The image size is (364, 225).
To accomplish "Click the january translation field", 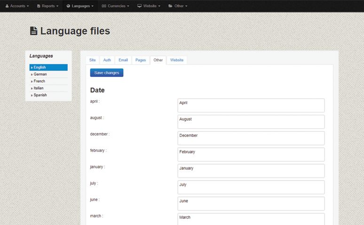I will coord(251,171).
